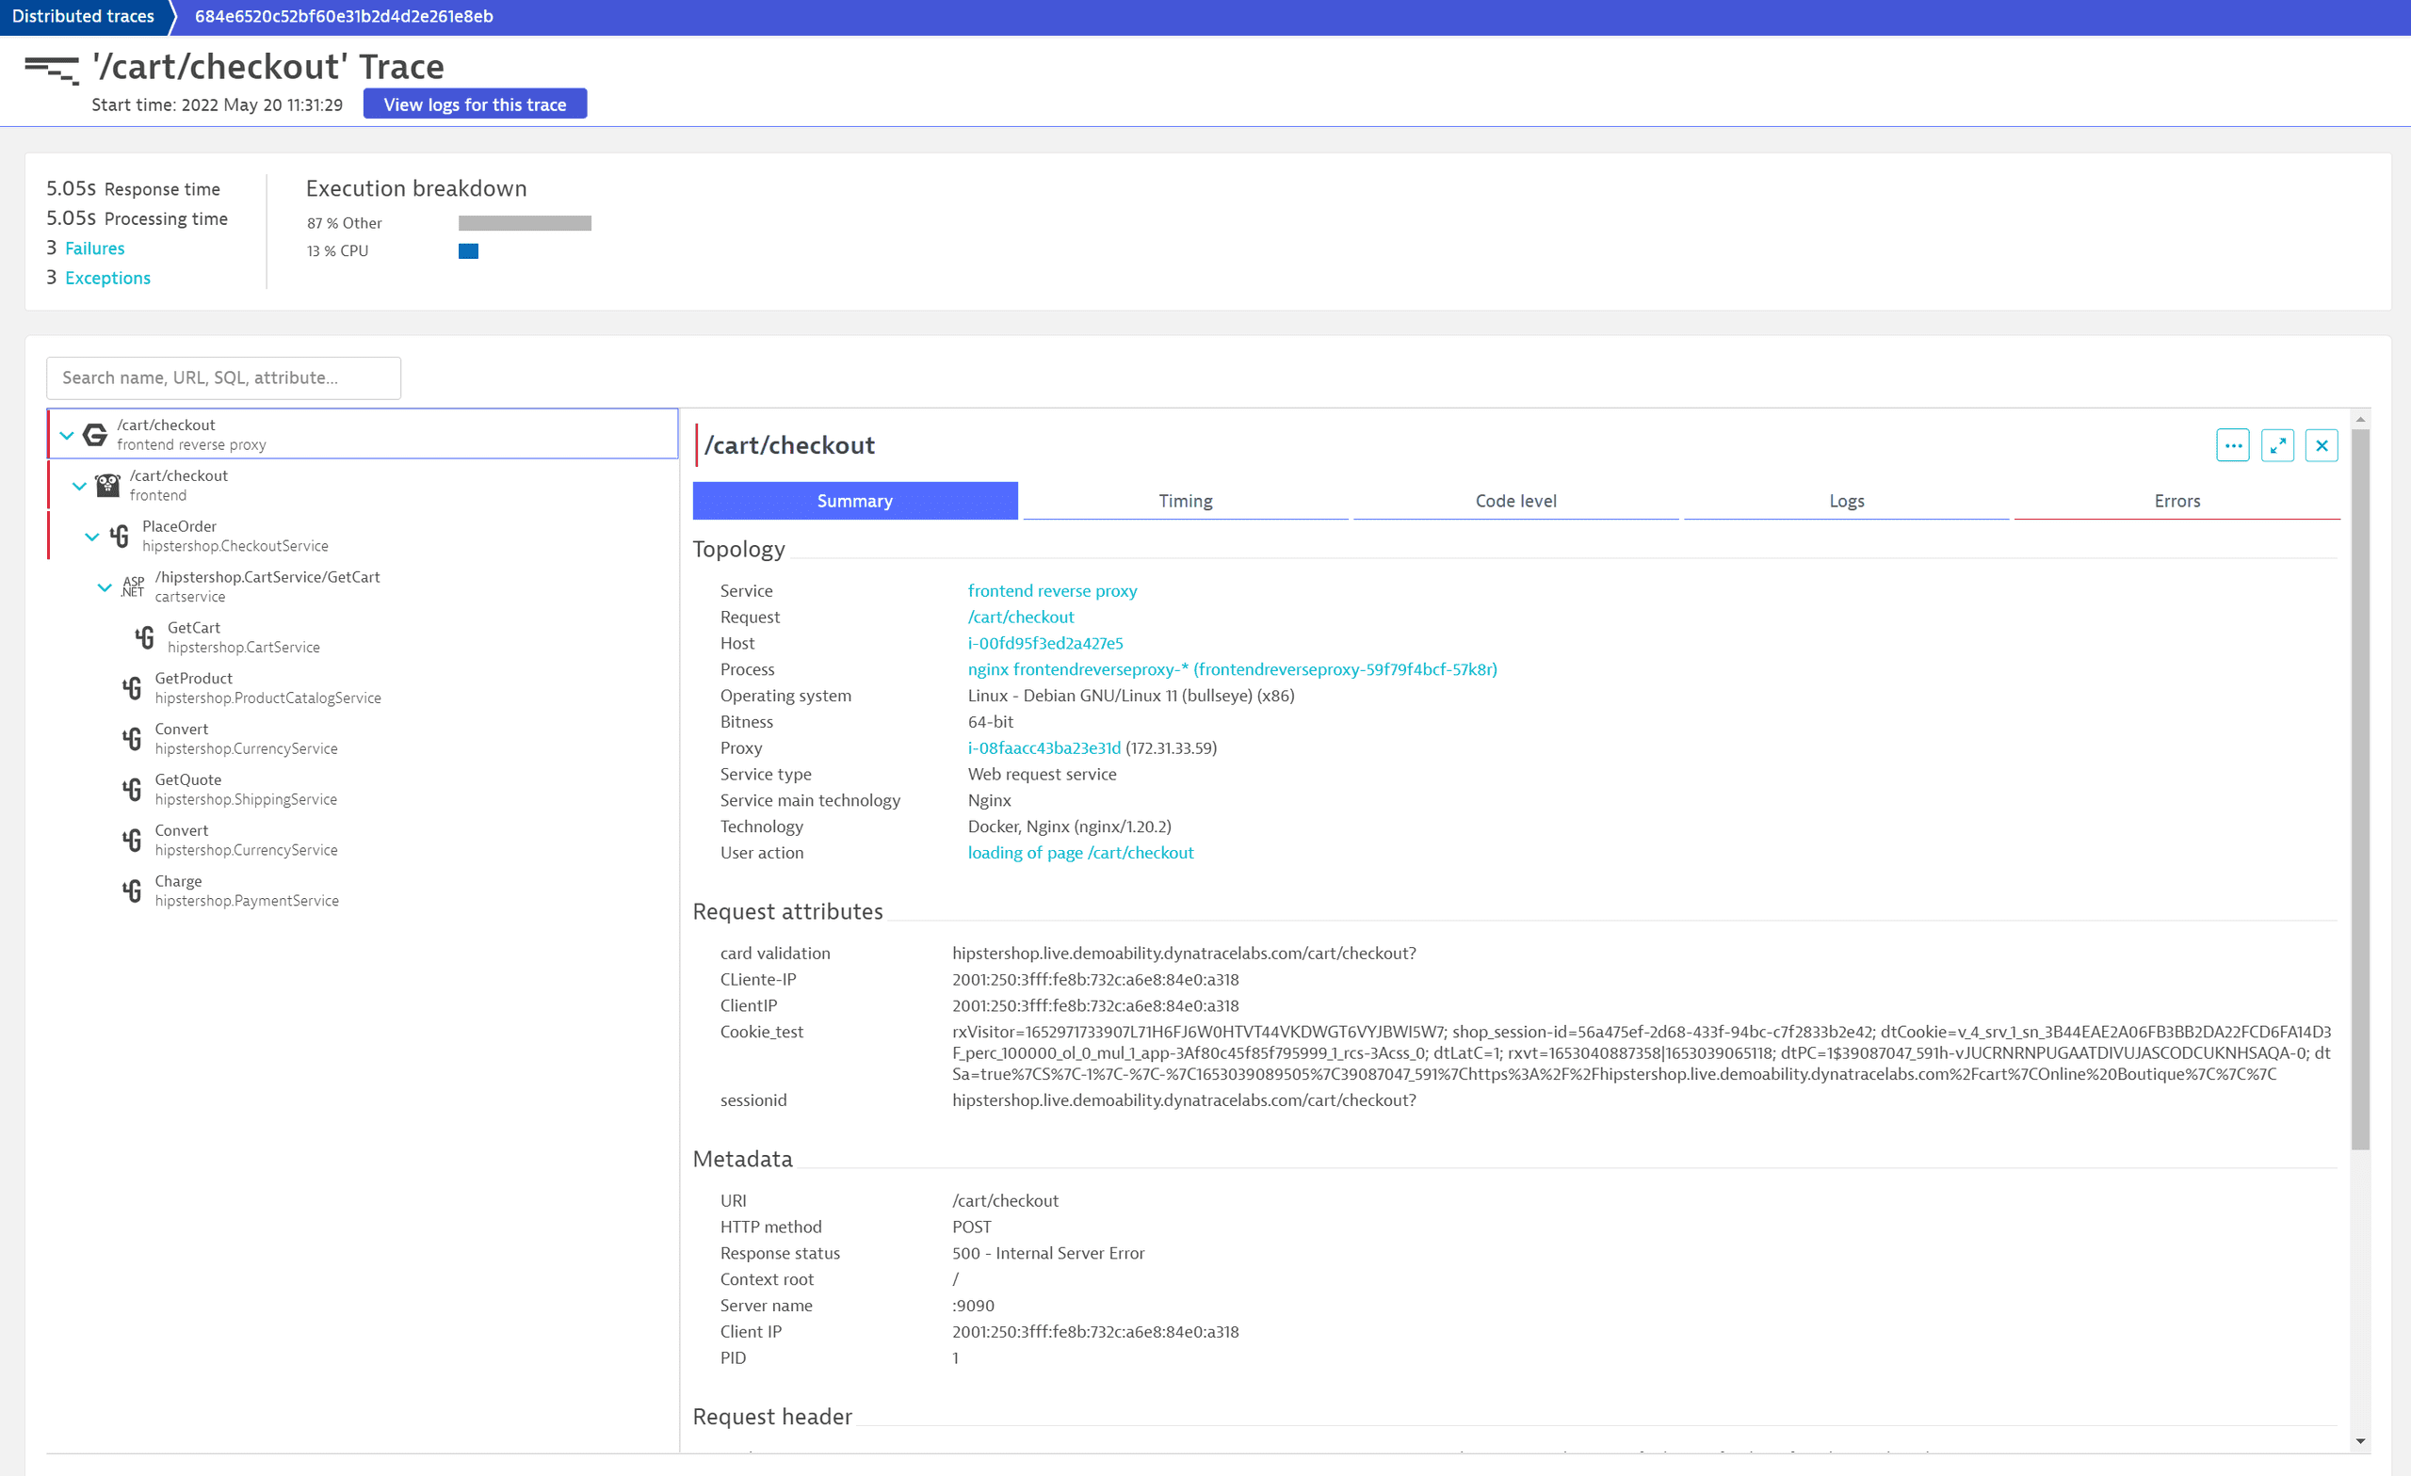Switch to the Errors tab
This screenshot has height=1476, width=2411.
2175,501
